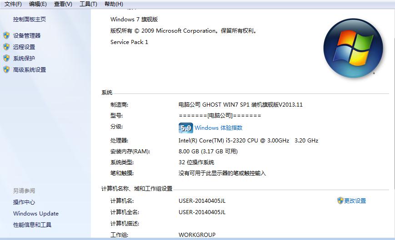Viewport: 395px width, 240px height.
Task: Select processor value Intel(R) Core(TM) i5-2320
Action: coord(248,141)
